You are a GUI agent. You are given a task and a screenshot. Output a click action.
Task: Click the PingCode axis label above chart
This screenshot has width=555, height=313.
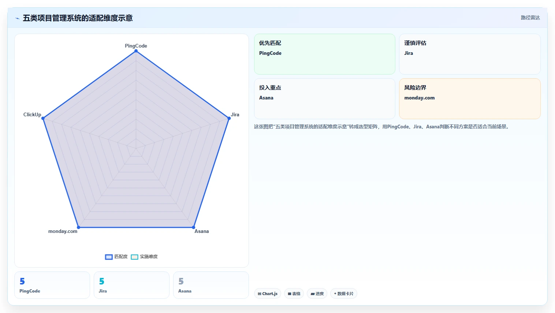136,46
